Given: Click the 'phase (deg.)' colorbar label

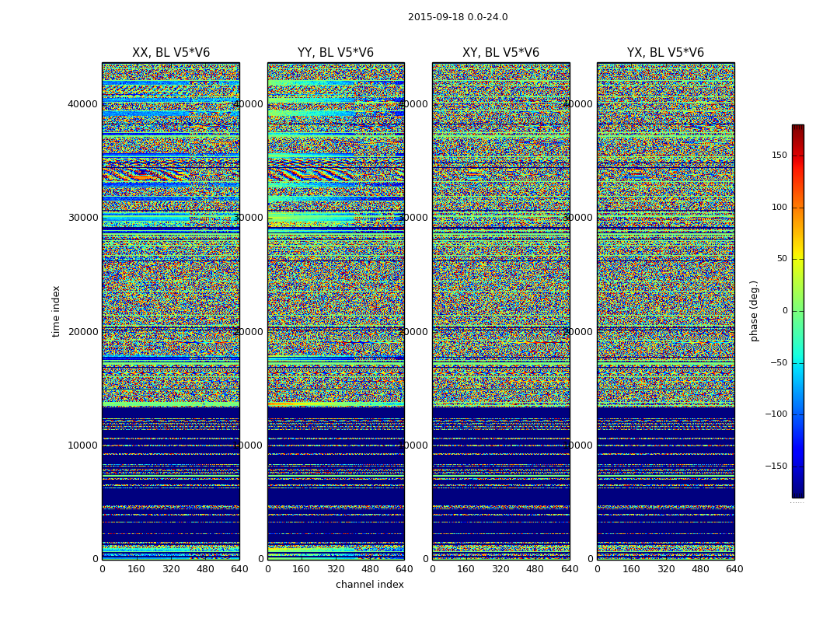Looking at the screenshot, I should pos(754,311).
